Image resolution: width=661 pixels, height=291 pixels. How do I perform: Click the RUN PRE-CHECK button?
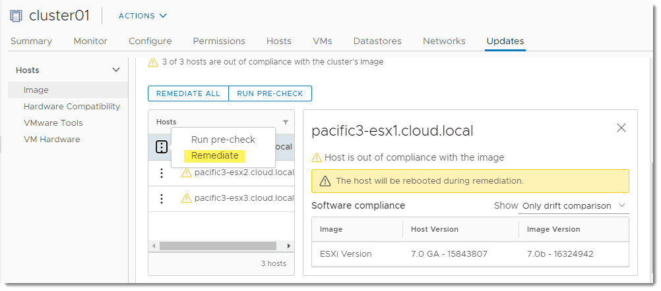click(x=270, y=93)
